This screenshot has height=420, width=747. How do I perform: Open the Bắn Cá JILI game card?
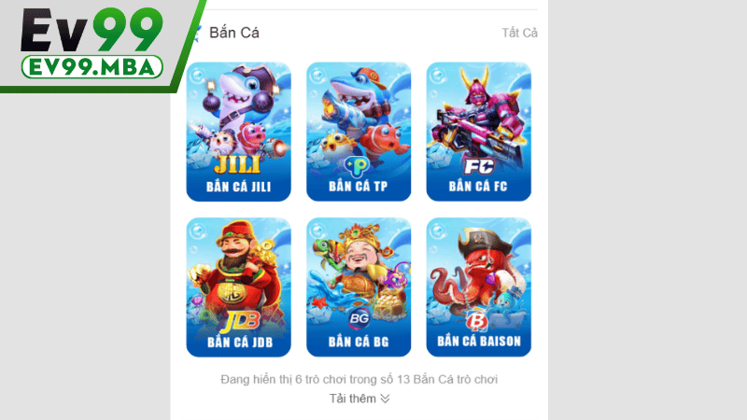click(x=239, y=132)
